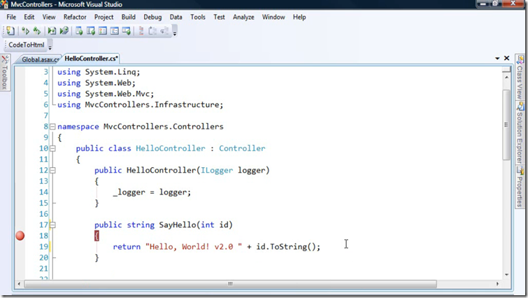Click the horizontal scrollbar thumb
This screenshot has height=298, width=528.
tap(230, 284)
